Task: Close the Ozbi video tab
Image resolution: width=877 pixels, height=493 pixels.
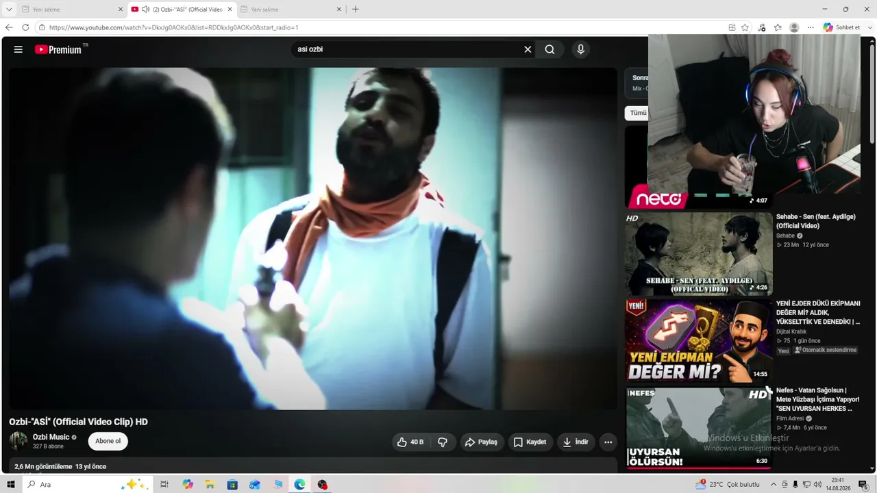Action: [x=230, y=10]
